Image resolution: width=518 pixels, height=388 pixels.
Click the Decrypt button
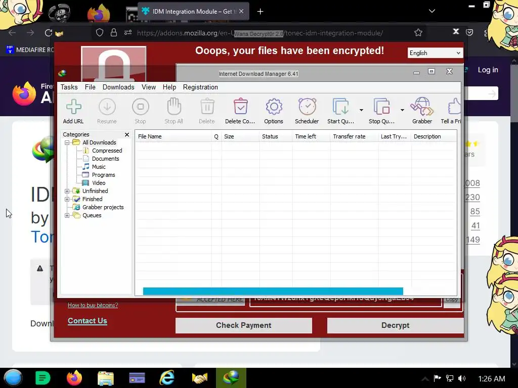396,325
